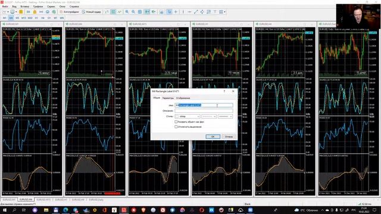Click the Отмена button in dialog
The image size is (381, 214).
[x=229, y=137]
